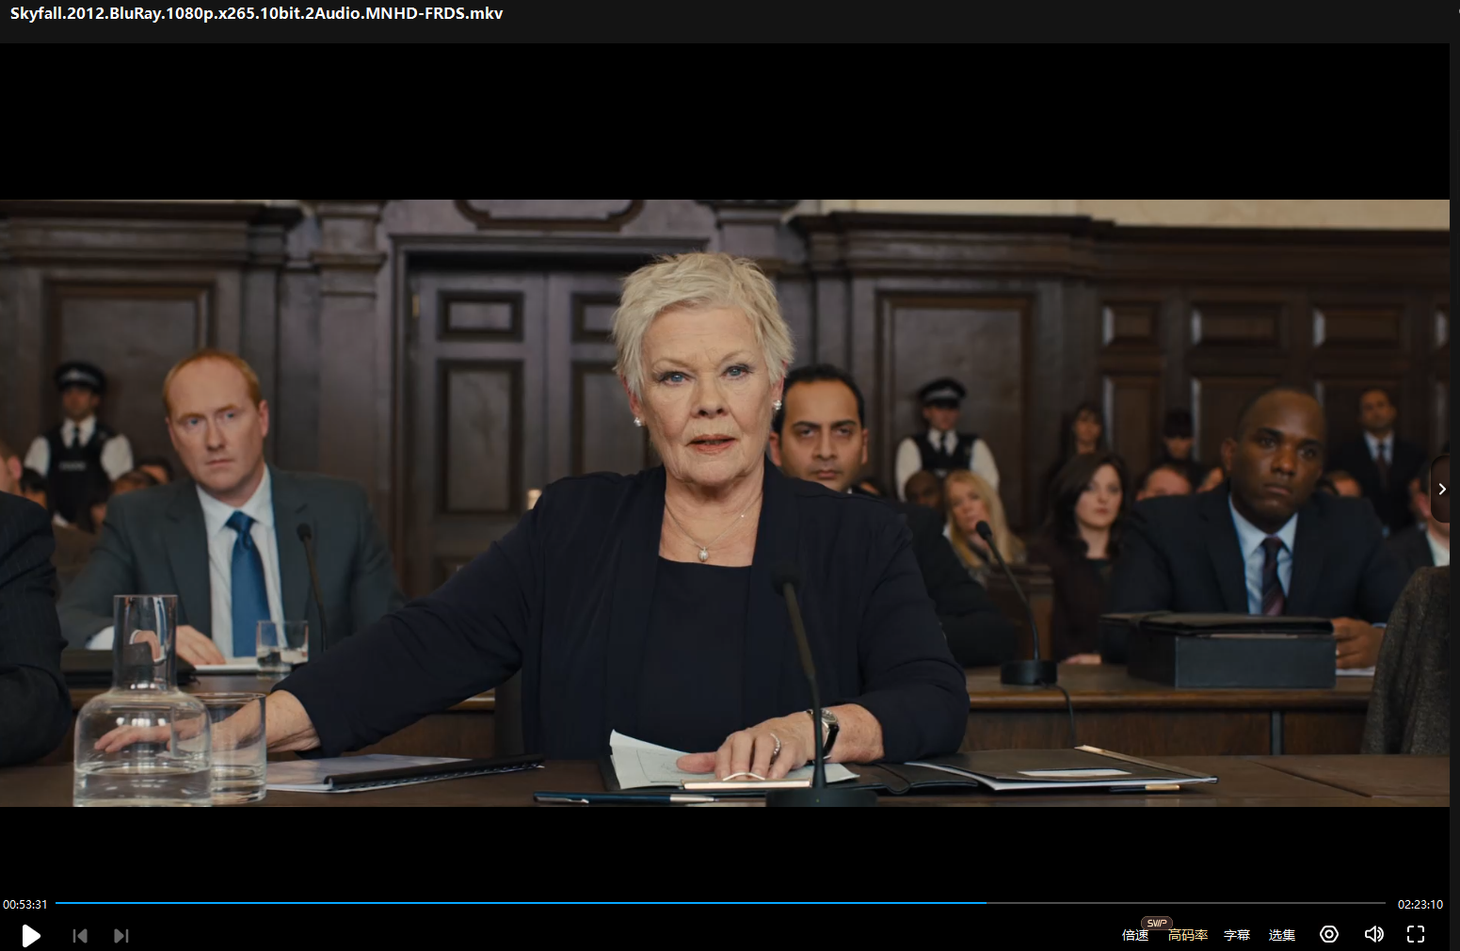Open the 字幕 subtitle options
This screenshot has height=951, width=1460.
click(1237, 935)
